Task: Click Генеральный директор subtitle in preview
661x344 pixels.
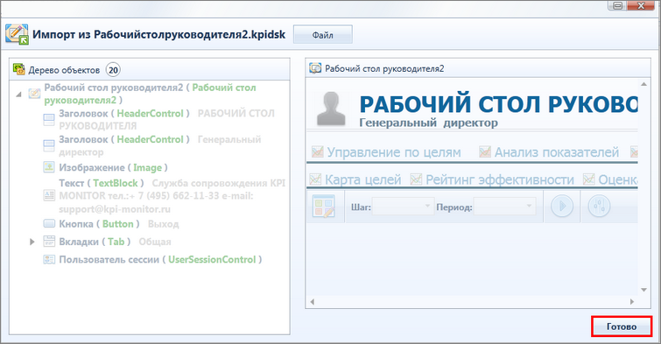Action: click(428, 123)
